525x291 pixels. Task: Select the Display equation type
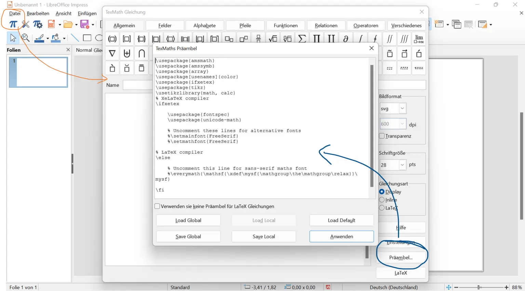[x=382, y=192]
